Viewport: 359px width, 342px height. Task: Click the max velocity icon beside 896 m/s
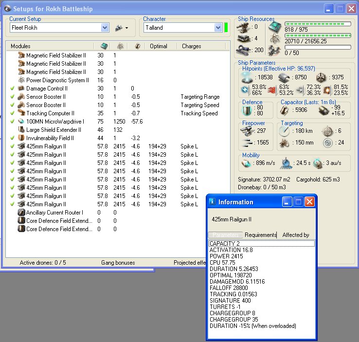click(x=246, y=163)
